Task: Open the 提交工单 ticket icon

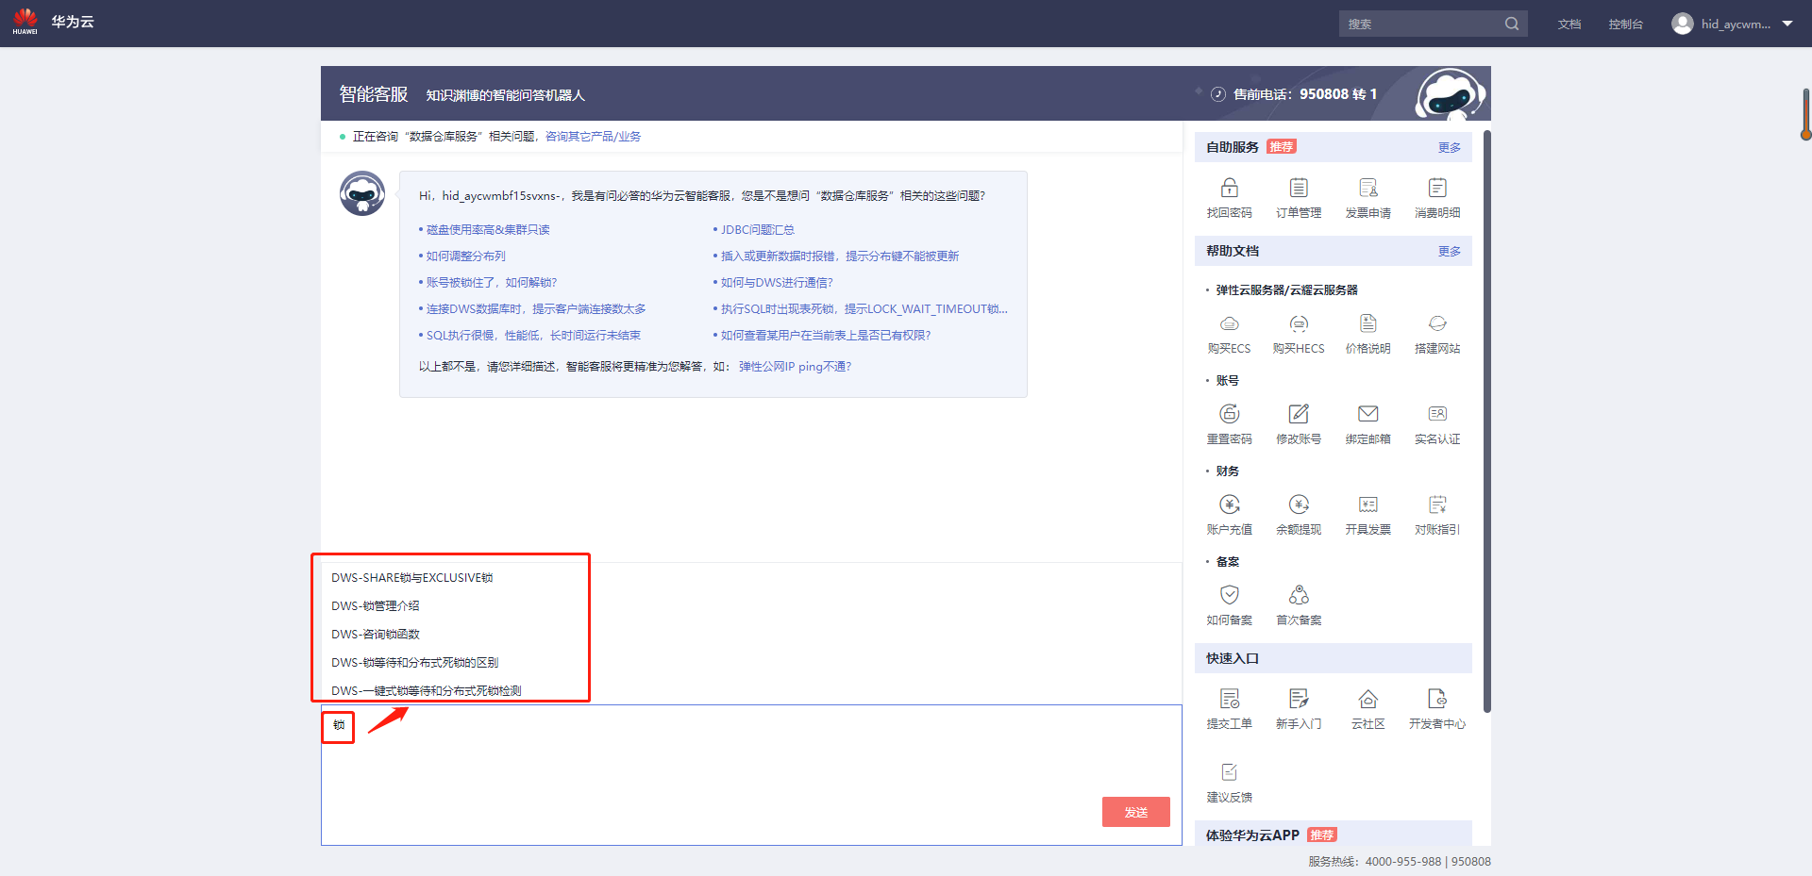Action: (x=1229, y=699)
